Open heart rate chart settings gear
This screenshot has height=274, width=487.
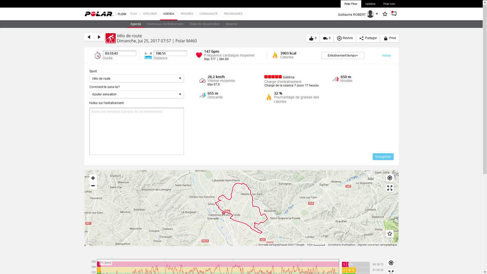point(391,263)
